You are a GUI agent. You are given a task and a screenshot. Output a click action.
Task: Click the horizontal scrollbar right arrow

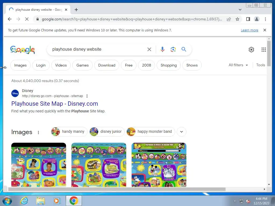(265, 189)
